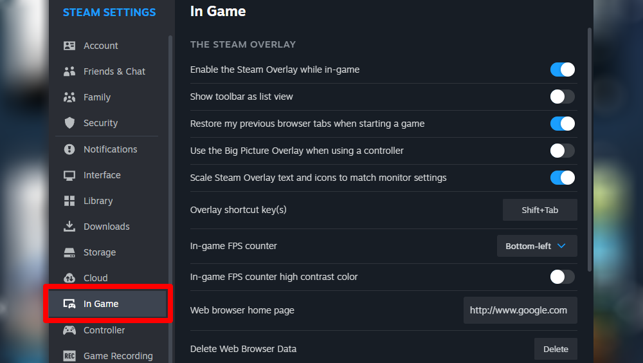Click the Cloud icon in sidebar
The height and width of the screenshot is (363, 643).
pos(69,278)
